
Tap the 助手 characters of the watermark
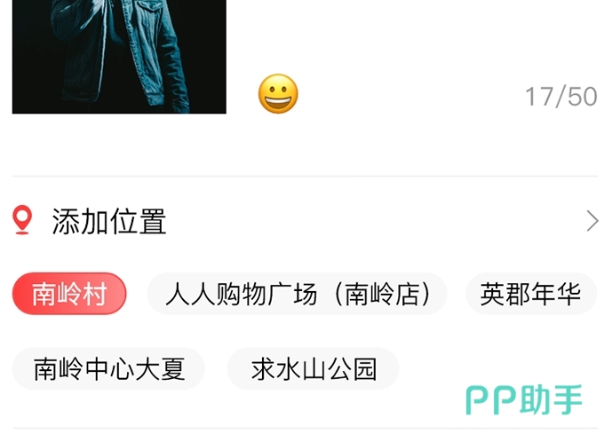[x=551, y=399]
